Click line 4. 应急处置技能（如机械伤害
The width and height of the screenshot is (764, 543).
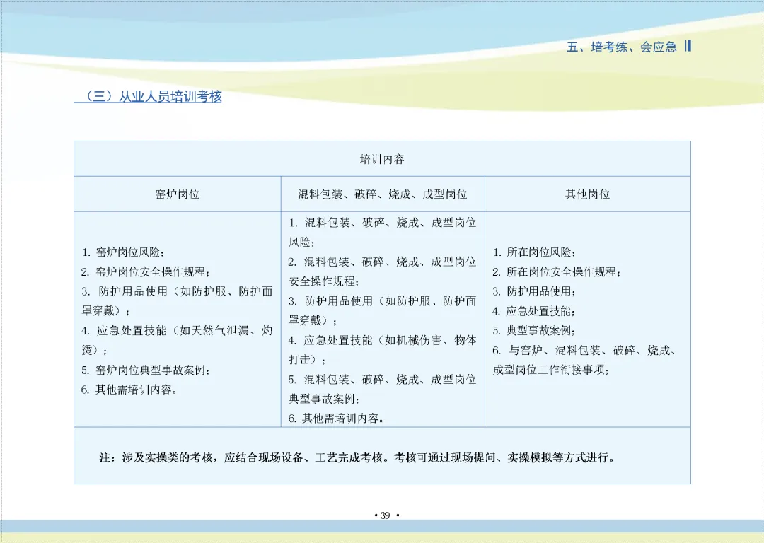383,340
